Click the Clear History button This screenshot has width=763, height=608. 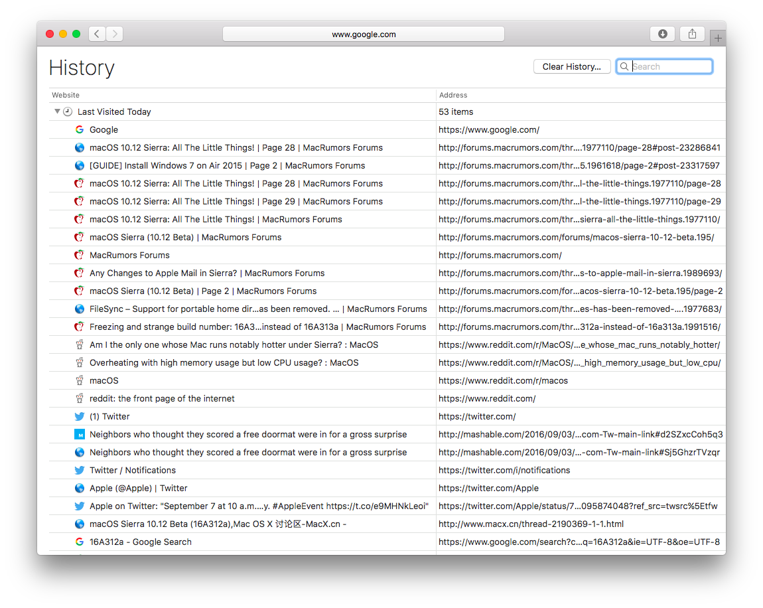pyautogui.click(x=572, y=66)
